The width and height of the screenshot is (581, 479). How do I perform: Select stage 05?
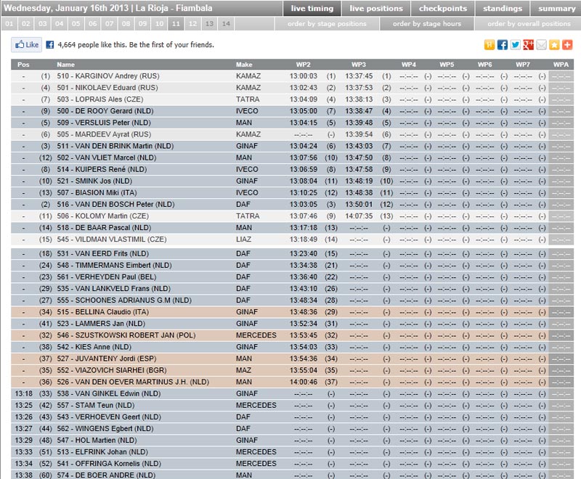click(76, 24)
